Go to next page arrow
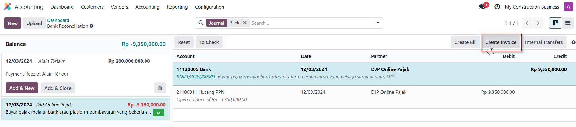Image resolution: width=576 pixels, height=127 pixels. (538, 23)
